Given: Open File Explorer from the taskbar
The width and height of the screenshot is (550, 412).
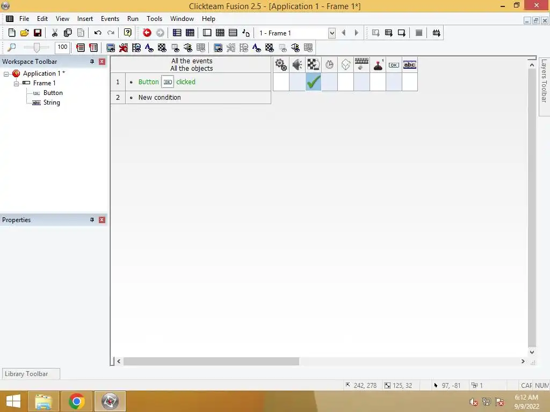Looking at the screenshot, I should [x=43, y=401].
